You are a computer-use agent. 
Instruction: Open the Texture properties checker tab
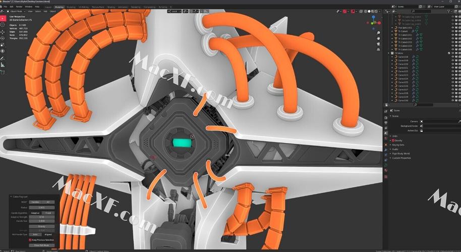click(x=386, y=176)
